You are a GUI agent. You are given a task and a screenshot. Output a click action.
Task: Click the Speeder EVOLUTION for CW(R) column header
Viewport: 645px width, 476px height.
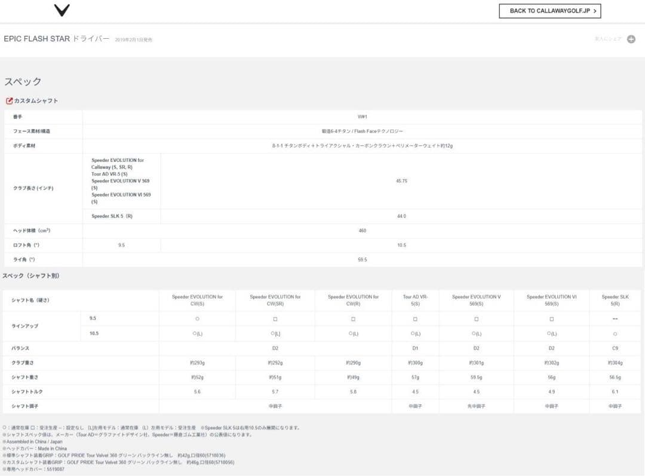(353, 300)
